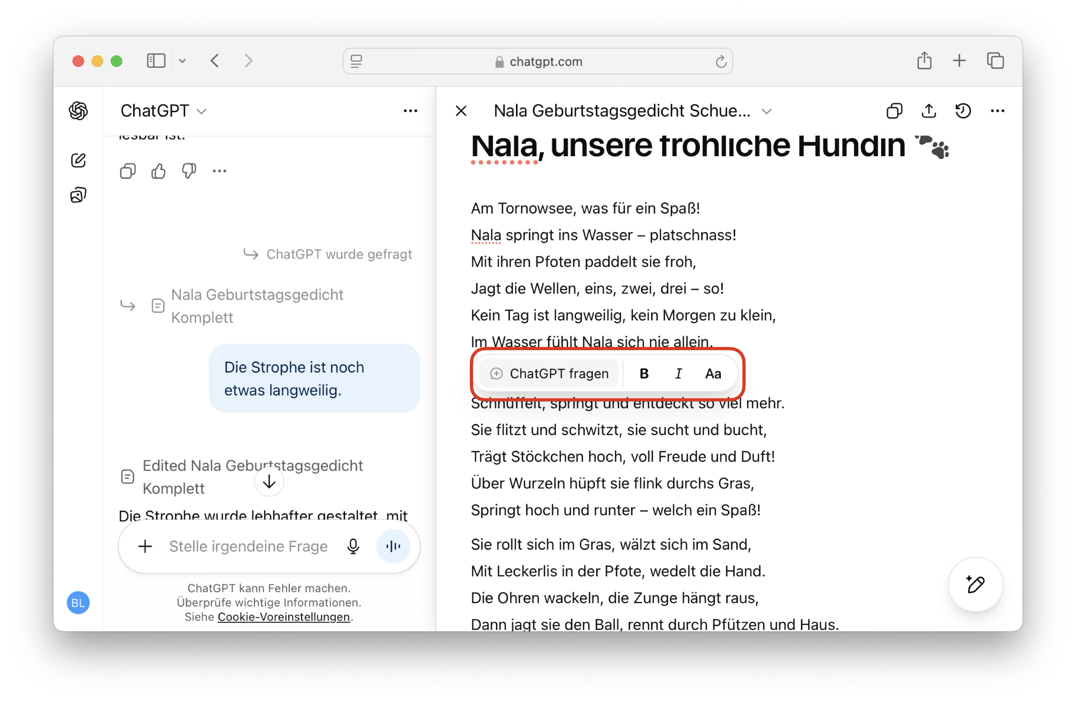
Task: Click the ChatGPT fragen button
Action: [x=549, y=373]
